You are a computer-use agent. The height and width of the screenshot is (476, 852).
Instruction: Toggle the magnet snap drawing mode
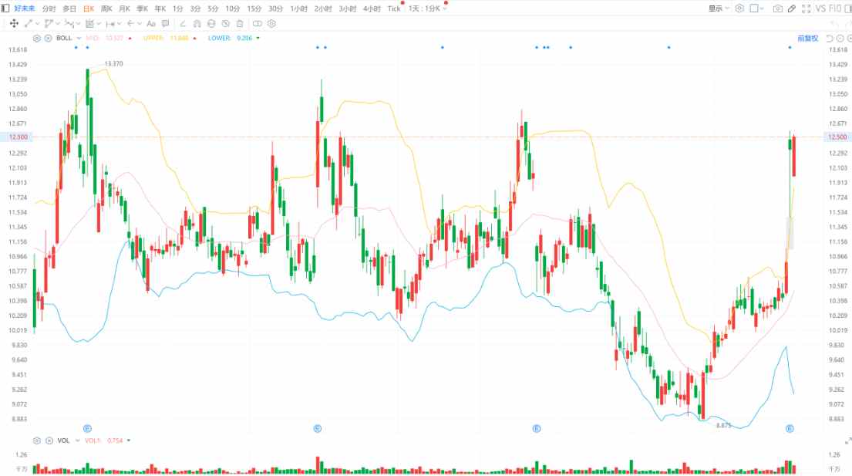click(x=197, y=23)
